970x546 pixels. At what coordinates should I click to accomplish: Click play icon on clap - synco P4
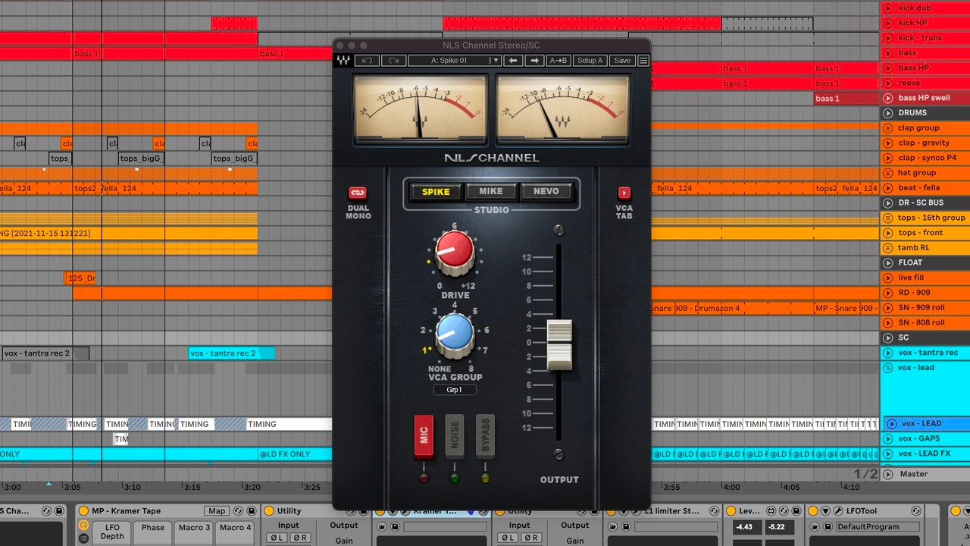(887, 158)
